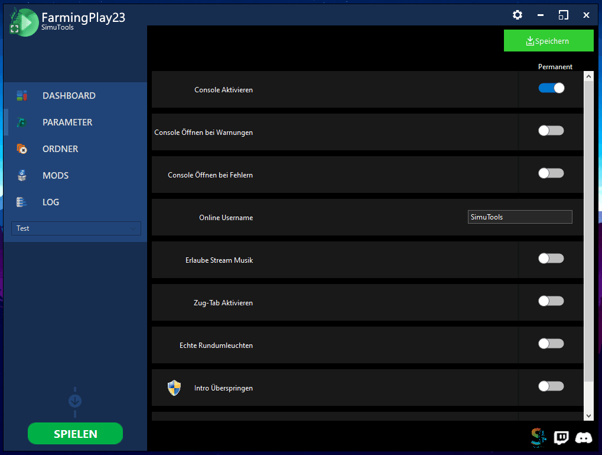
Task: Click the green Speichern button
Action: [549, 41]
